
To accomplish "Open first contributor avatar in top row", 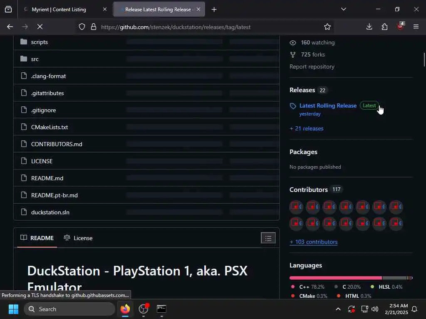I will coord(296,207).
